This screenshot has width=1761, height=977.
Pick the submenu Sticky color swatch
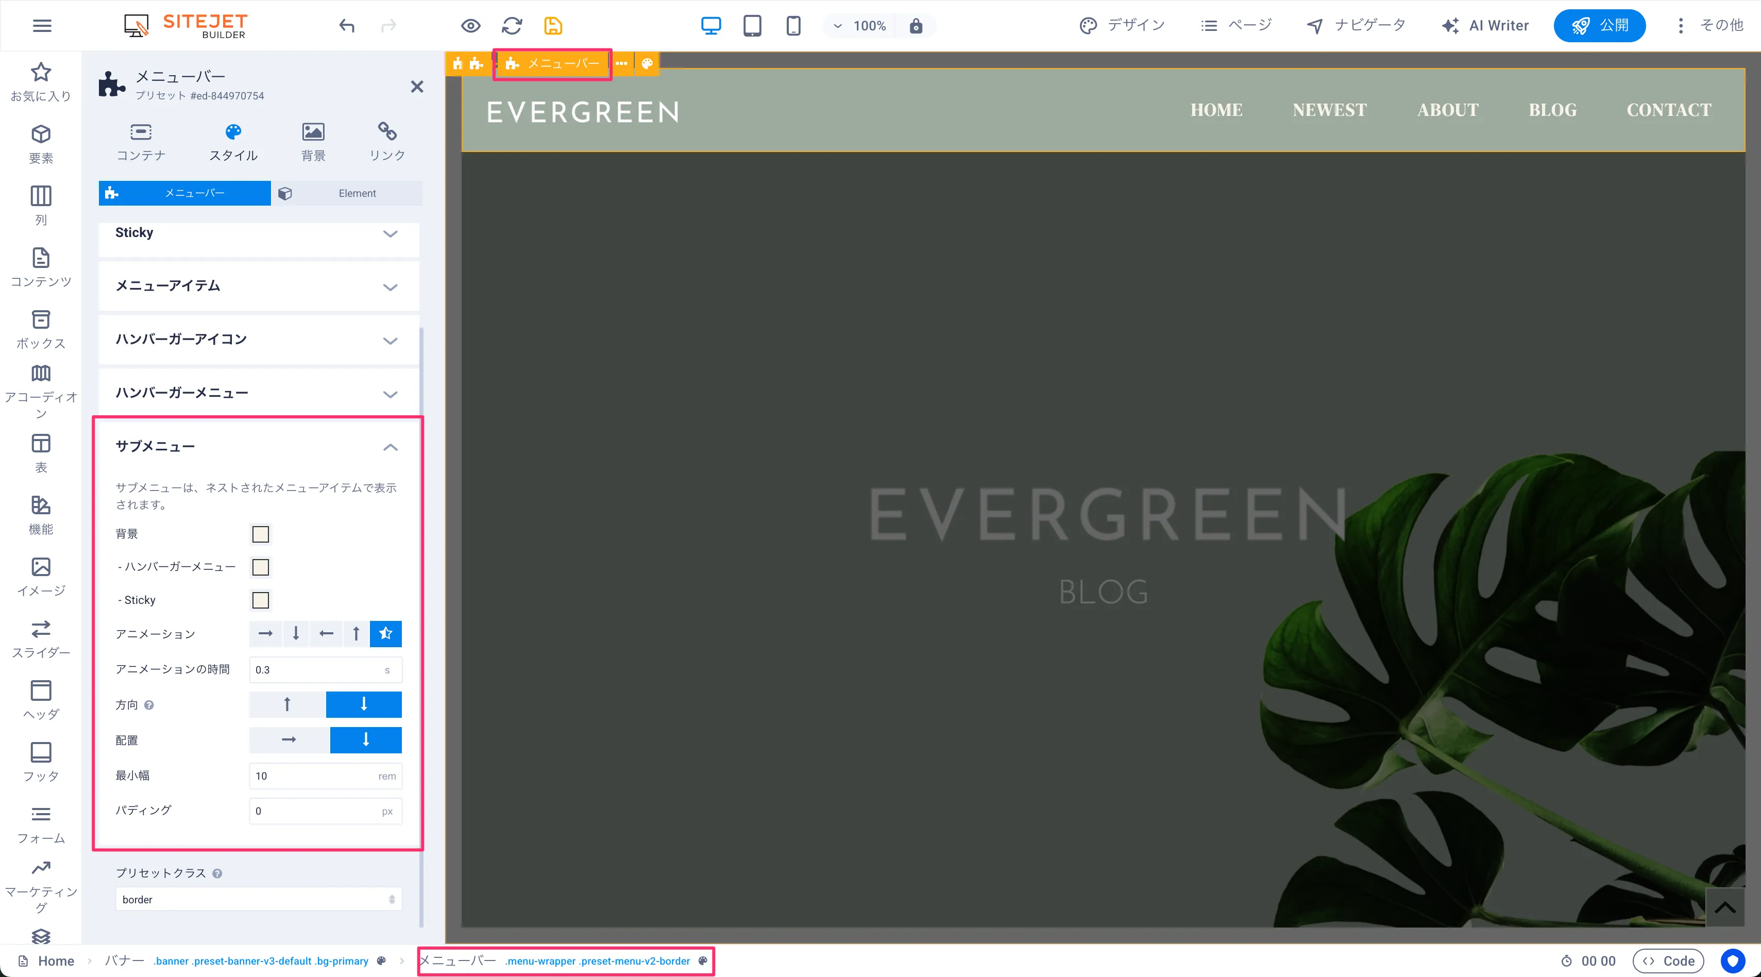[x=261, y=600]
